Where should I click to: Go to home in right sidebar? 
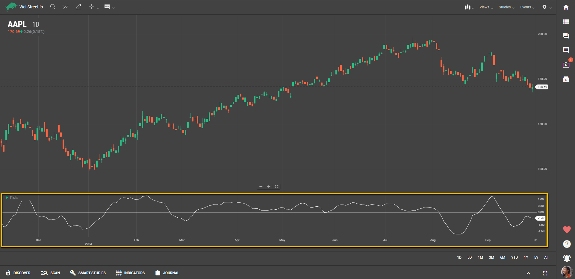point(566,7)
